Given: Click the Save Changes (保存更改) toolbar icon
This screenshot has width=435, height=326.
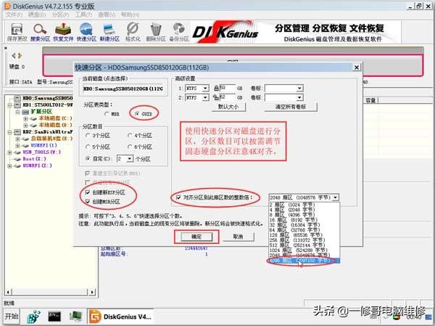Looking at the screenshot, I should pyautogui.click(x=17, y=32).
